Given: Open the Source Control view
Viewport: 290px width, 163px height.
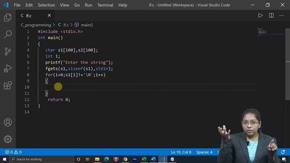Looking at the screenshot, I should click(x=8, y=51).
